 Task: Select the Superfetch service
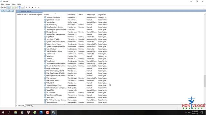(x=50, y=37)
